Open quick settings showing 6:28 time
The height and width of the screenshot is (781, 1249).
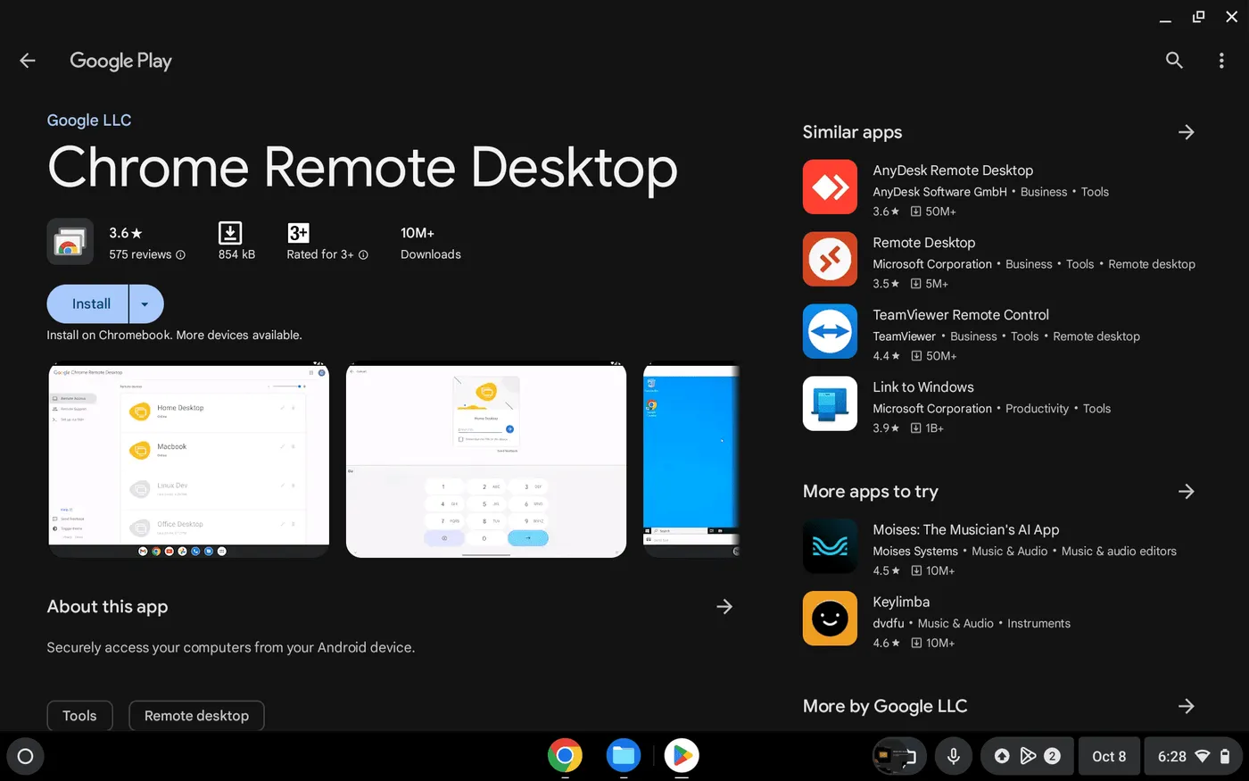(1193, 756)
